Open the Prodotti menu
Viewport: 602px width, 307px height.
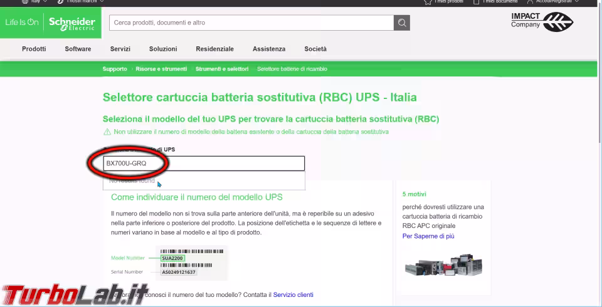point(34,49)
